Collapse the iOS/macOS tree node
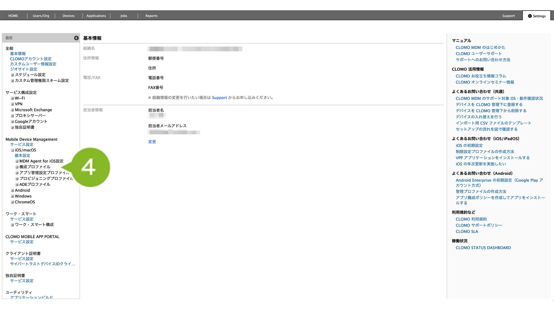The height and width of the screenshot is (311, 554). coord(12,150)
